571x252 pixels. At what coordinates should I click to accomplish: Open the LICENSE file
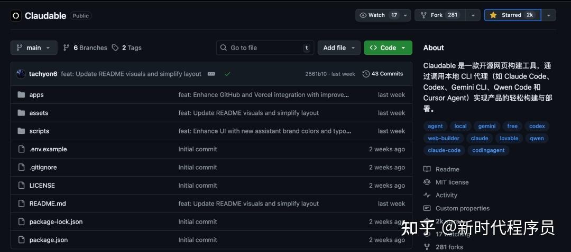42,186
